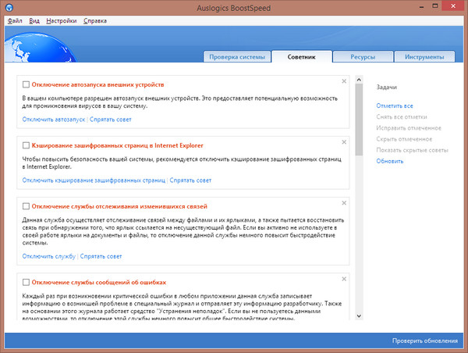Open the Инструменты tab
The image size is (468, 353).
pos(424,58)
